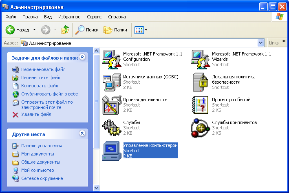
Task: Click the Views grid icon in toolbar
Action: coord(139,30)
